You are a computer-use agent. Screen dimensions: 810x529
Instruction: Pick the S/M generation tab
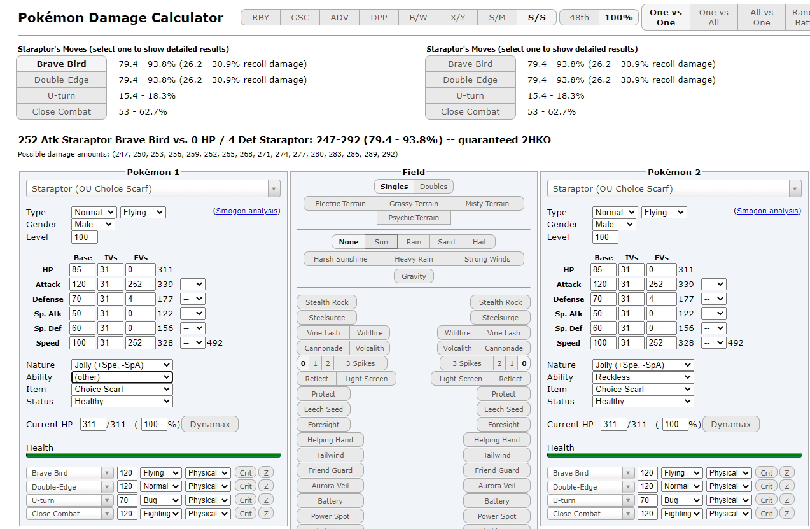pyautogui.click(x=498, y=17)
